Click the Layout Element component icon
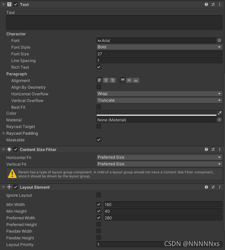Image resolution: width=225 pixels, height=250 pixels. (x=9, y=187)
